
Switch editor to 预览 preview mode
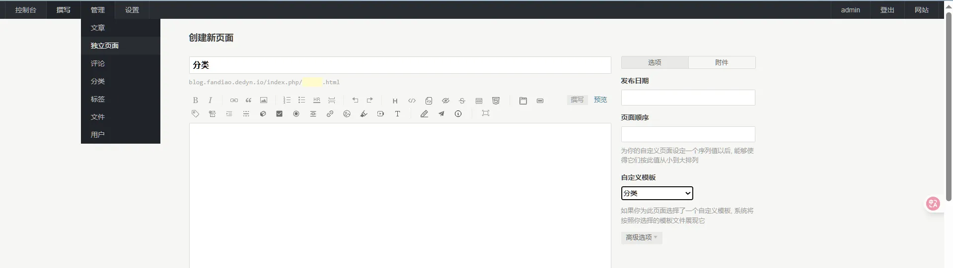click(600, 100)
